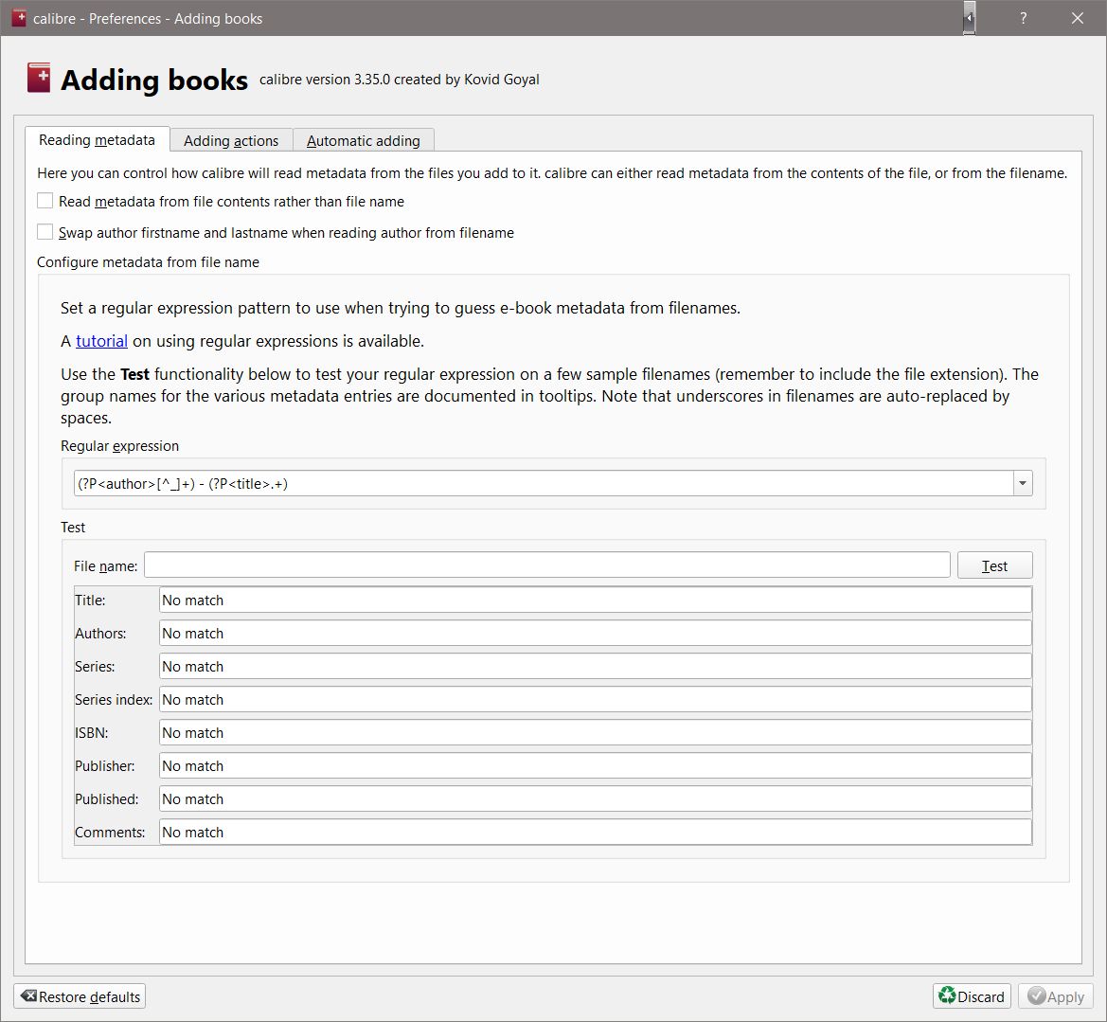Focus the File name input field
Viewport: 1107px width, 1022px height.
coord(547,565)
